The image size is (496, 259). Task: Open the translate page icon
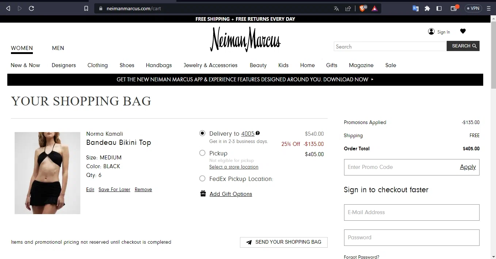coord(336,8)
